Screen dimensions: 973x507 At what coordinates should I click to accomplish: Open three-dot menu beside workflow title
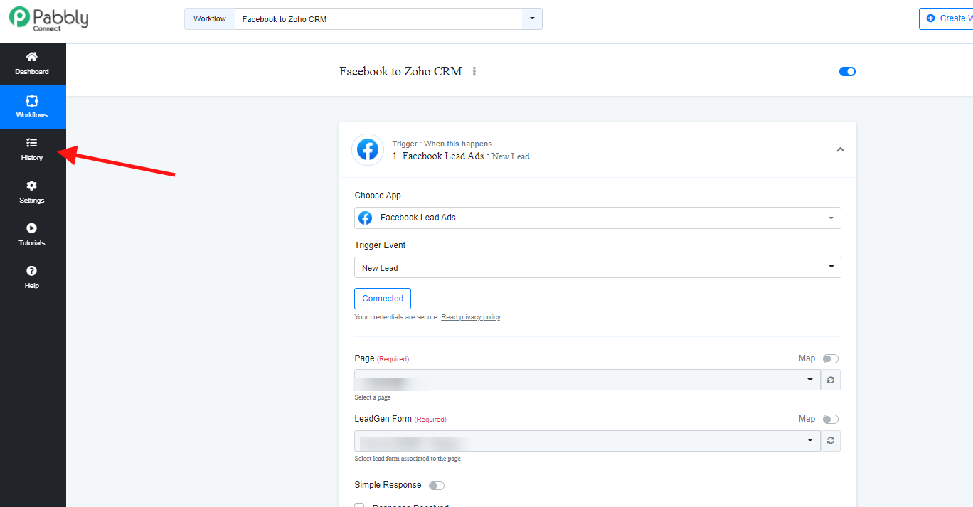coord(474,71)
